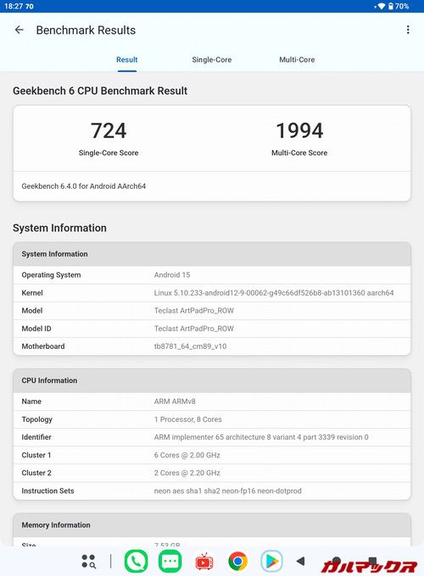The height and width of the screenshot is (576, 424).
Task: Switch to the Single-Core tab
Action: (212, 59)
